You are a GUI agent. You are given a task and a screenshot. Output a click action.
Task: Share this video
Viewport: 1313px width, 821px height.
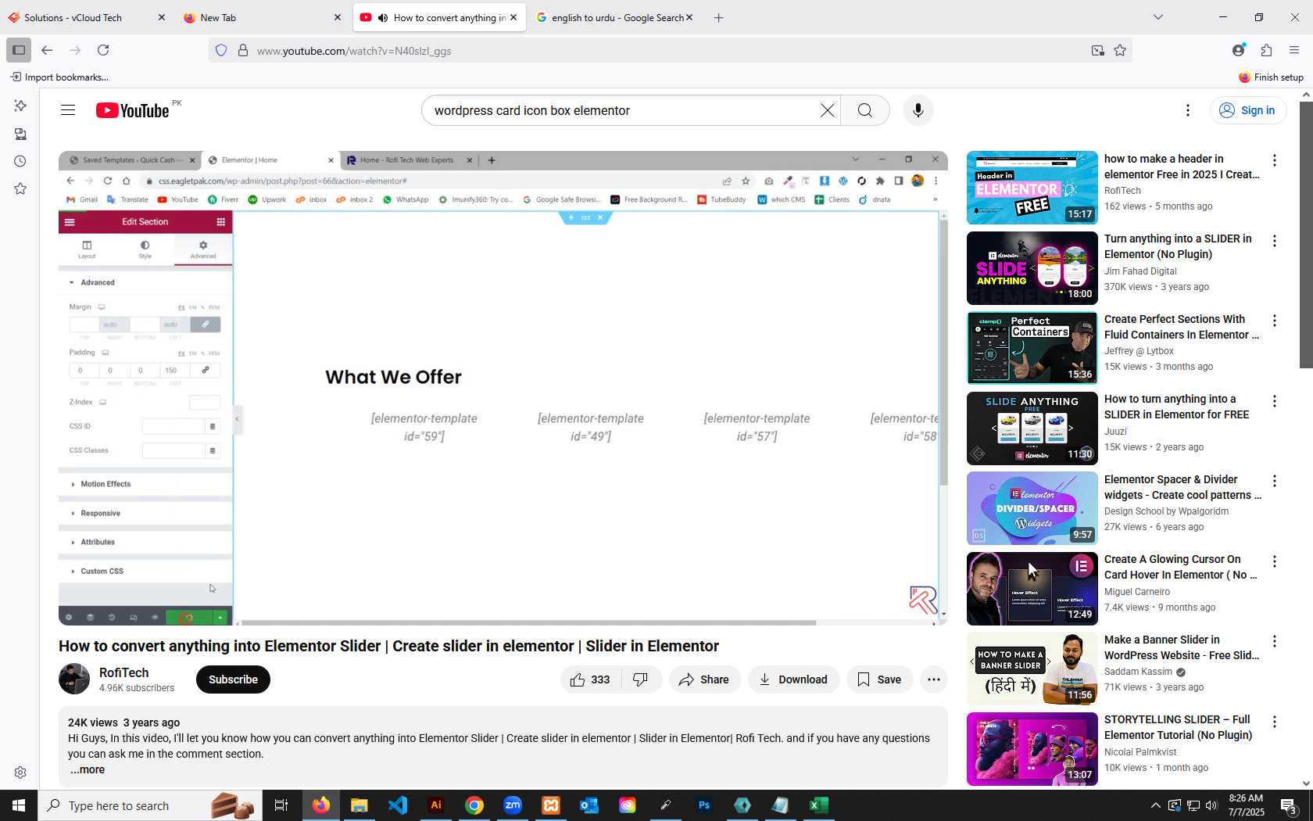click(704, 679)
